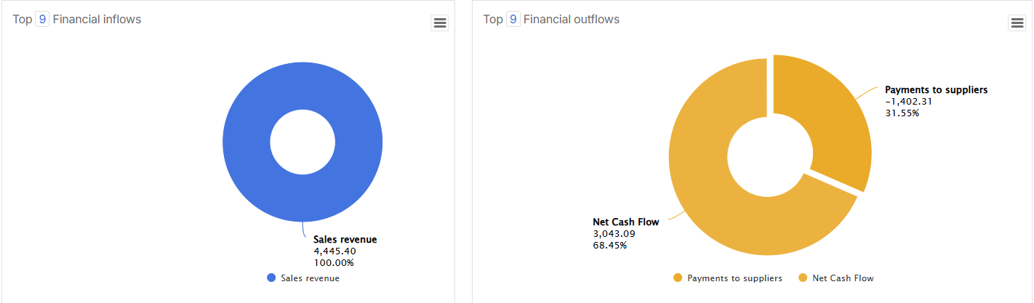Screen dimensions: 1034x303
Task: Click the blue Sales revenue legend marker dot
Action: coord(271,278)
